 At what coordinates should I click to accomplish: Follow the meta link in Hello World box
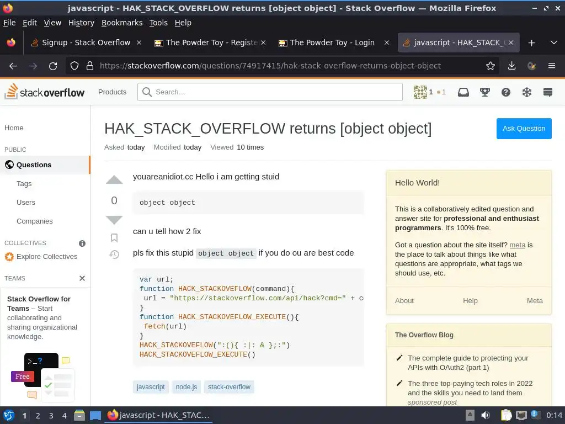517,245
